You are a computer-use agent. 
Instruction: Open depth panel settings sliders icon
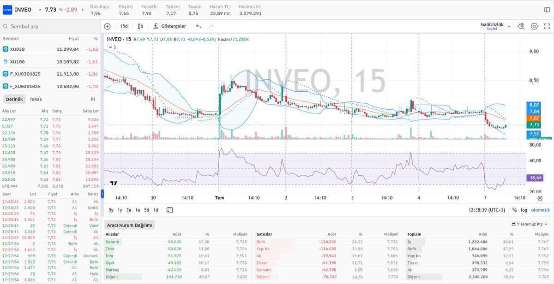(x=93, y=99)
